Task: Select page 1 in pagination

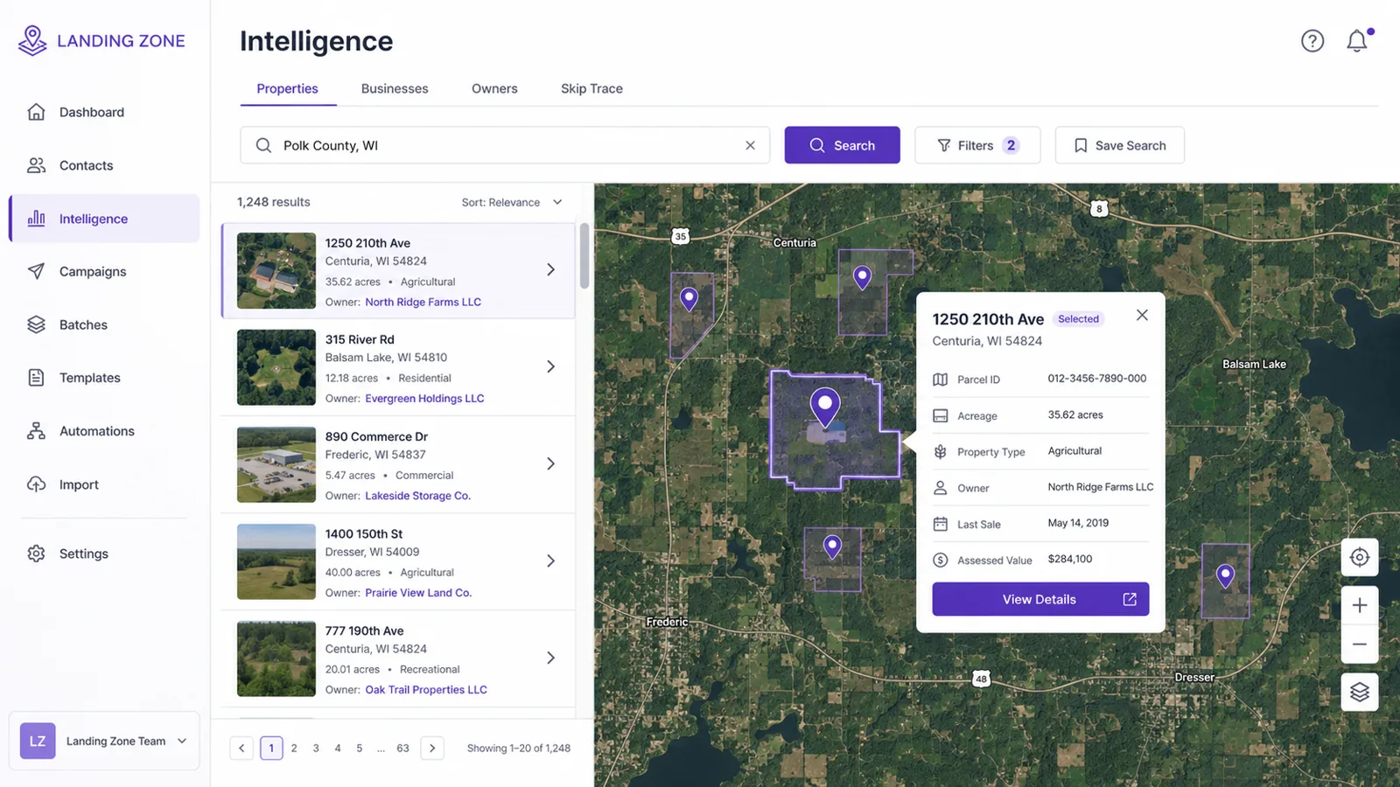Action: (x=271, y=748)
